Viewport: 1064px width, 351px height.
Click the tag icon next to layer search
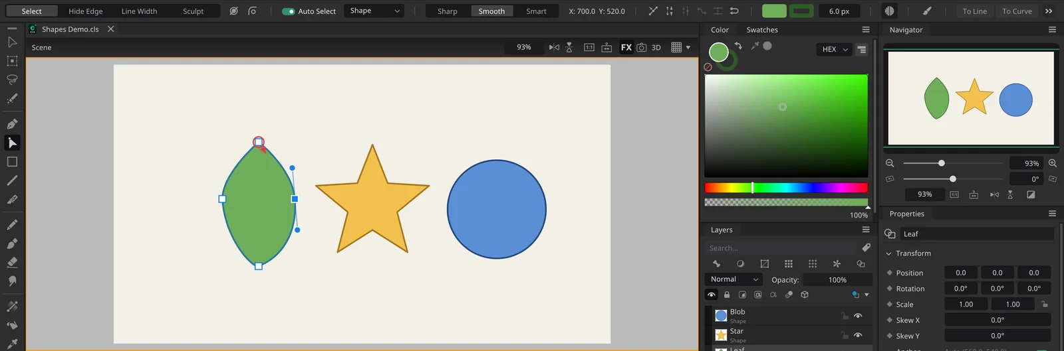[x=866, y=247]
